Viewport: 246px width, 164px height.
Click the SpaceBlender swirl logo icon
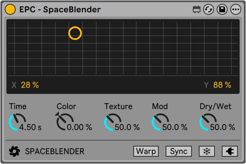tap(14, 151)
